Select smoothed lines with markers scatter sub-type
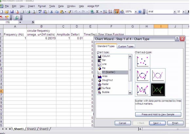Viewport: 190px width, 134px height. [x=142, y=75]
